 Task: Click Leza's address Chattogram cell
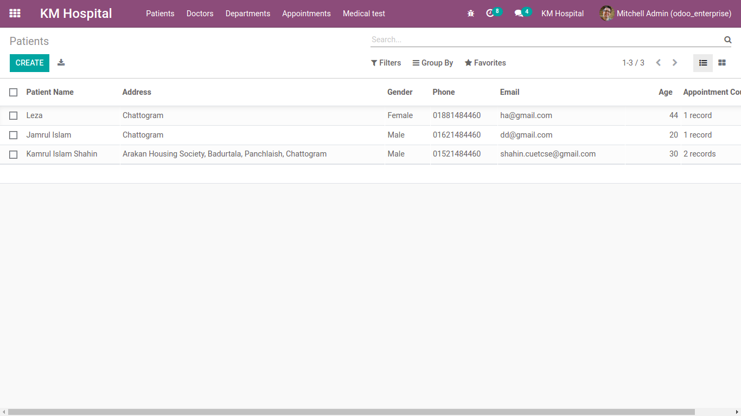point(143,115)
